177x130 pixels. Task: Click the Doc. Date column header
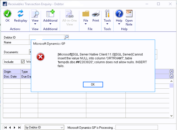[12, 76]
